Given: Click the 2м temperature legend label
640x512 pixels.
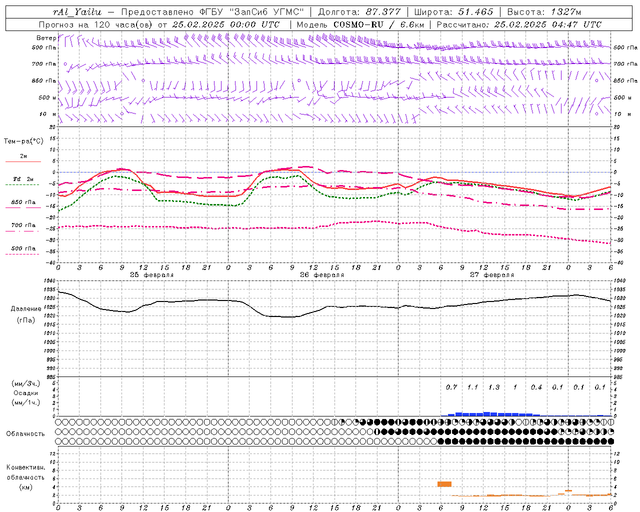Looking at the screenshot, I should [x=23, y=156].
